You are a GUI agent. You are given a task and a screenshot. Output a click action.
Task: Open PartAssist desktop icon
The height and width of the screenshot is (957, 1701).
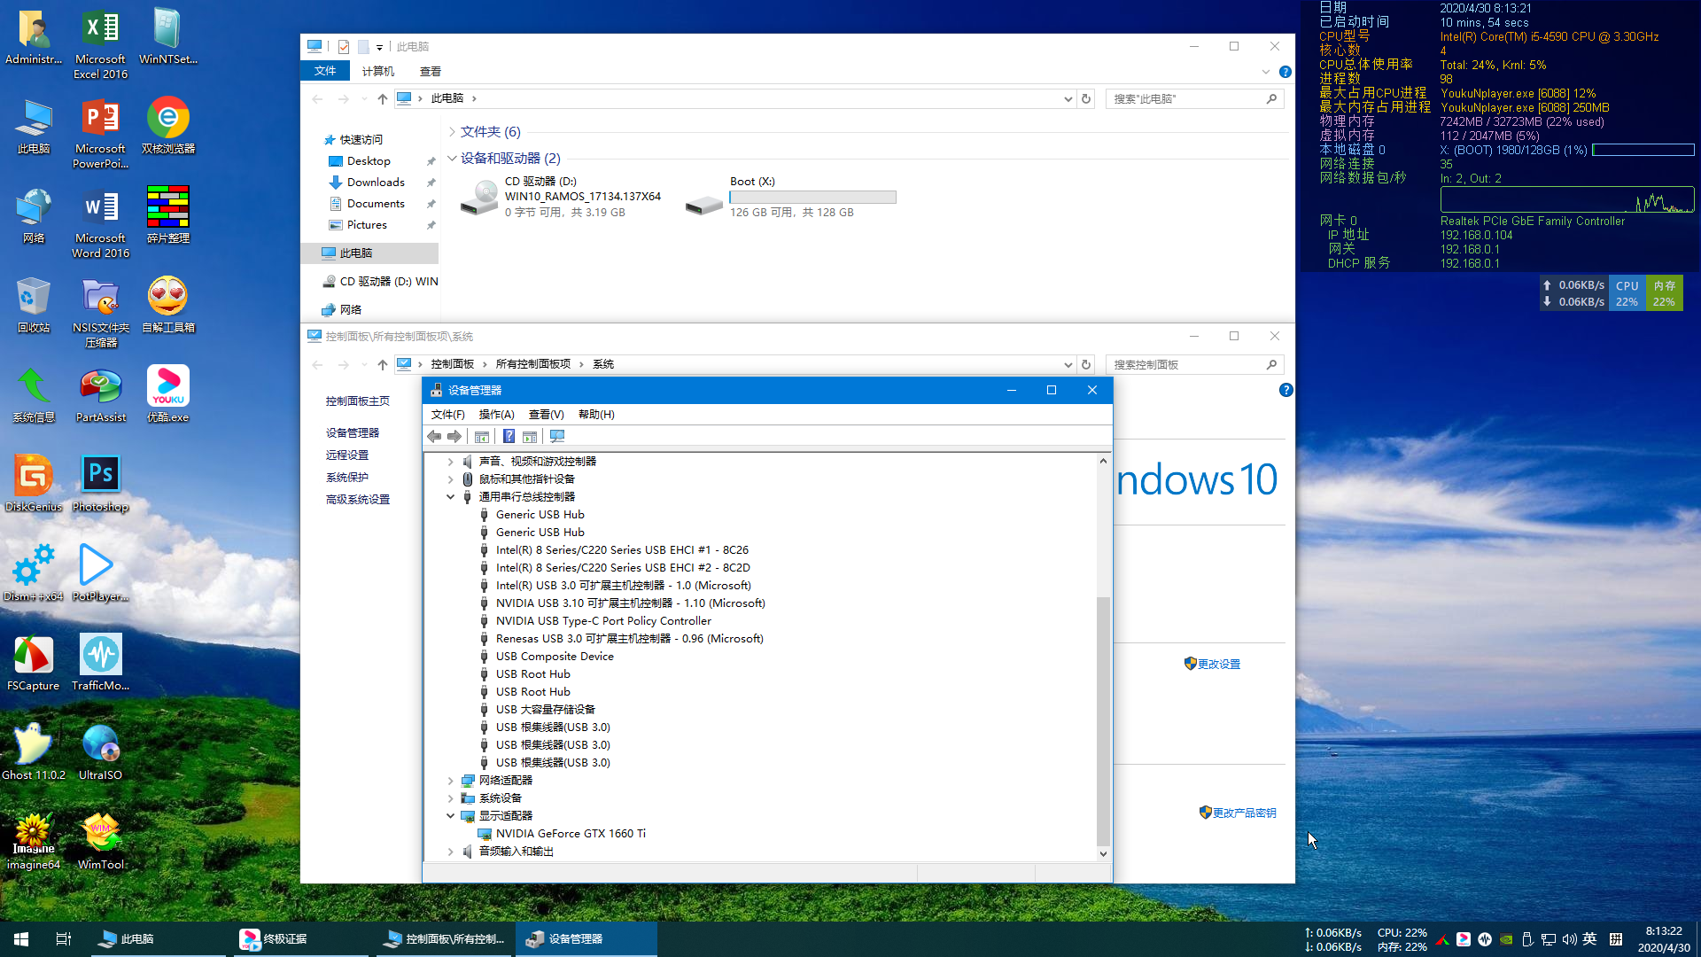[x=100, y=394]
